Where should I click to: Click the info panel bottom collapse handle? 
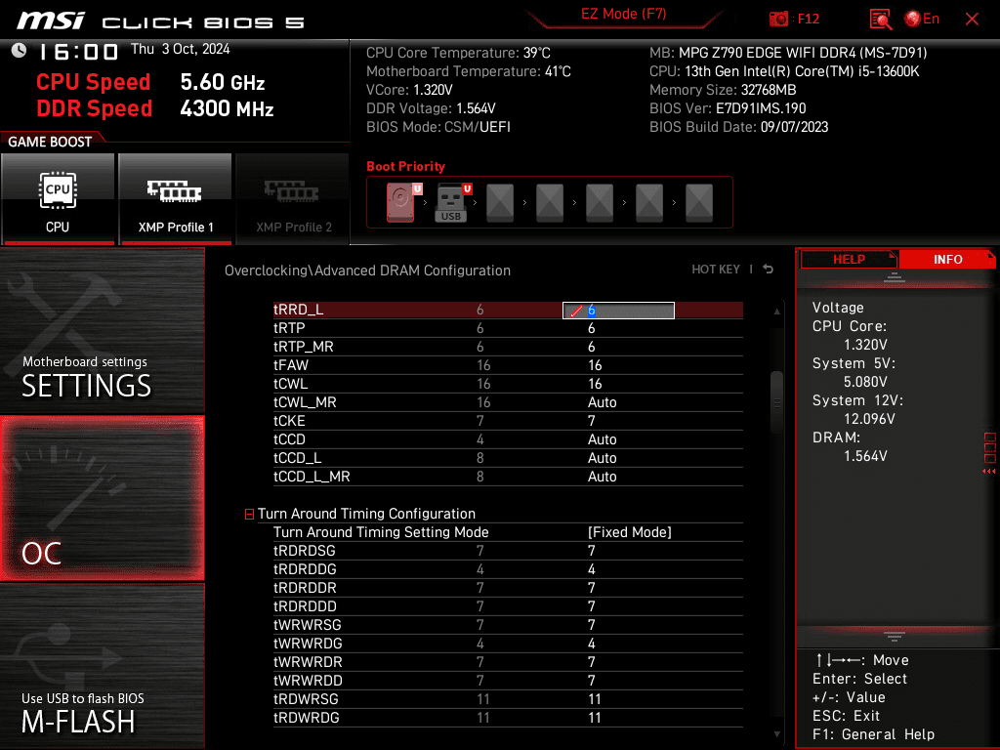pos(895,637)
